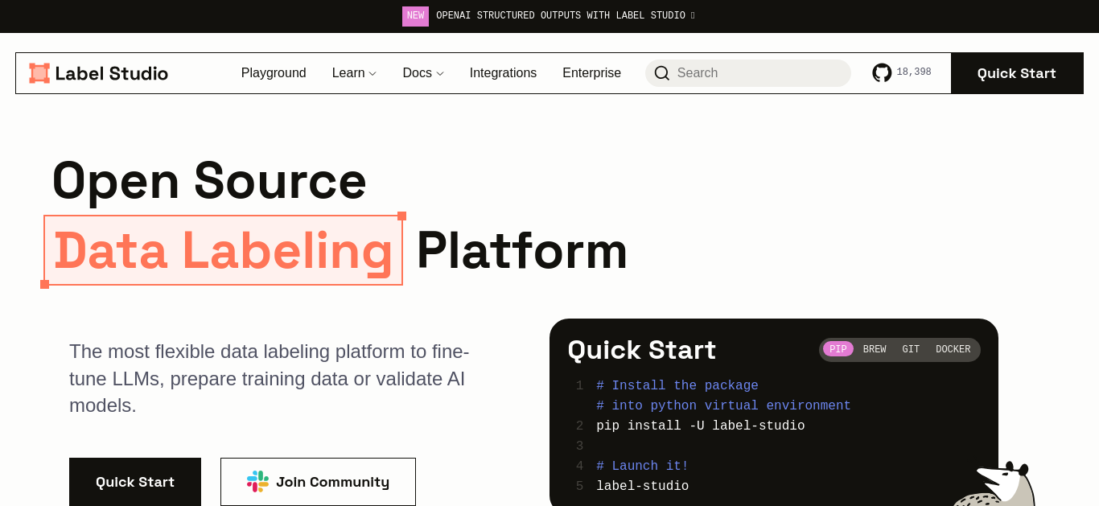Click the 'Platform' heading word

point(522,250)
